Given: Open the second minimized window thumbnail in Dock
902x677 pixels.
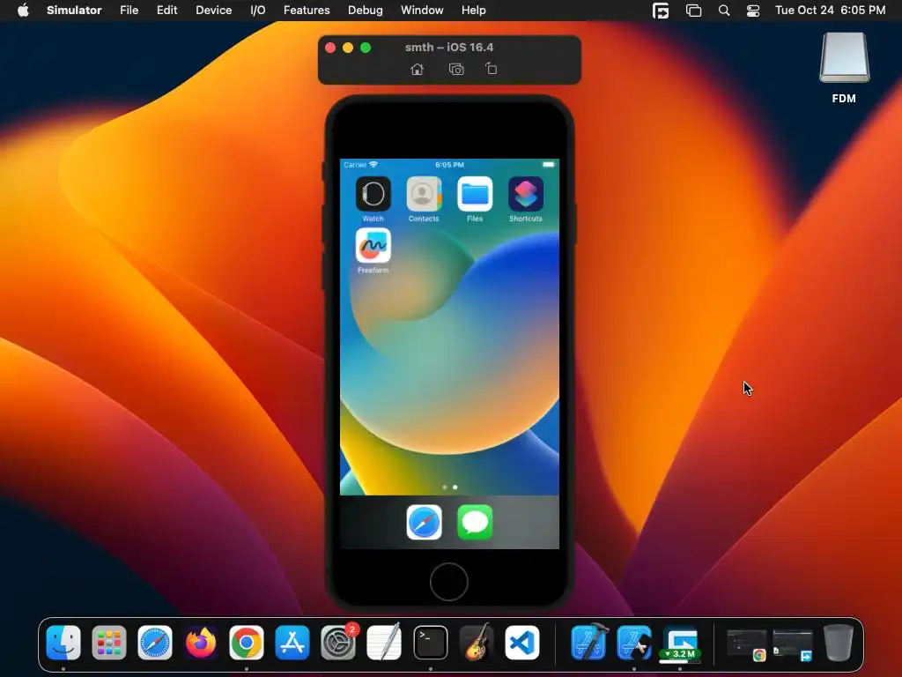Looking at the screenshot, I should [793, 644].
